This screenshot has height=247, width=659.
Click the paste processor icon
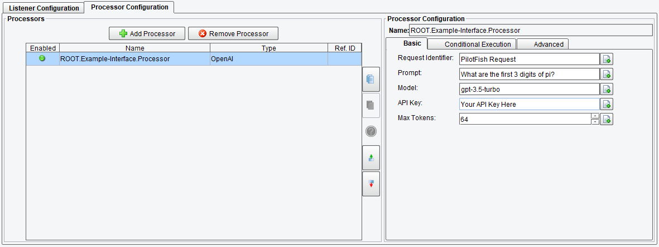[371, 105]
